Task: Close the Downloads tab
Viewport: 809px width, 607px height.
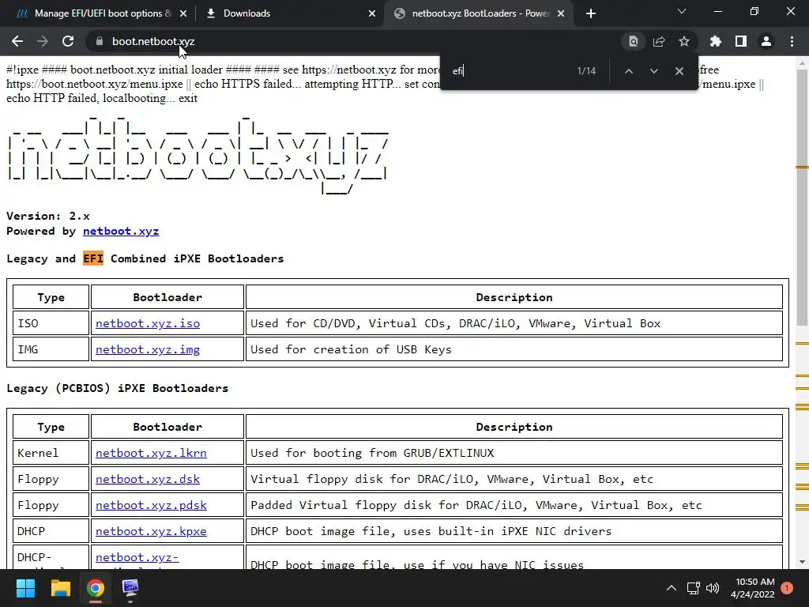Action: 372,13
